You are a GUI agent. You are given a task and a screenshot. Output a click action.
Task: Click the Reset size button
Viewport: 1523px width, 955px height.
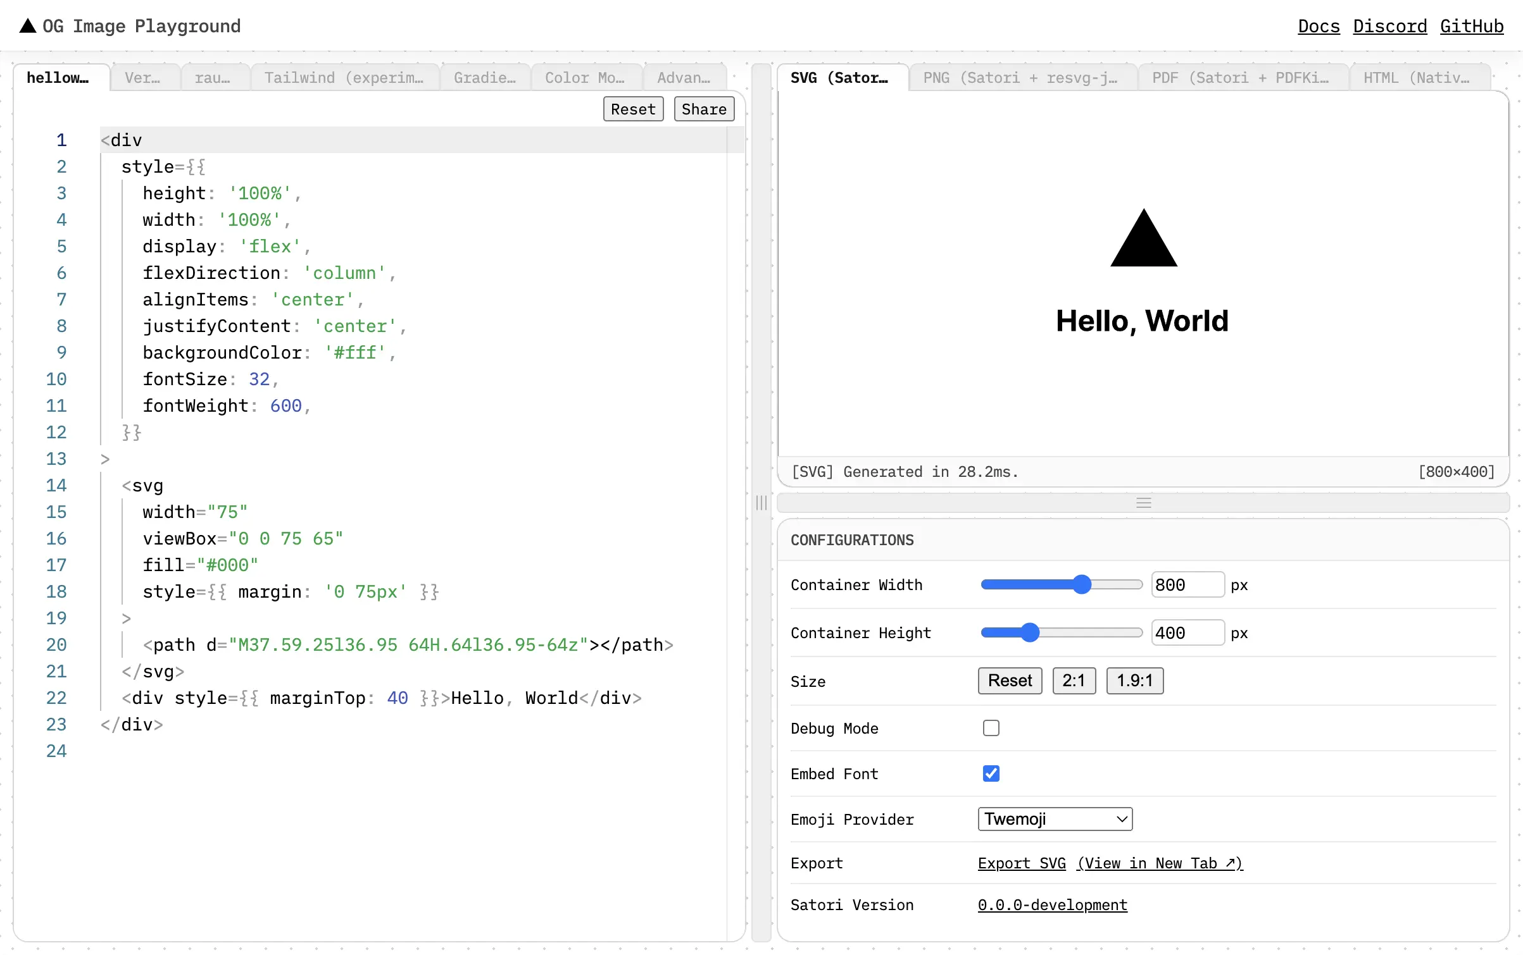(x=1009, y=680)
